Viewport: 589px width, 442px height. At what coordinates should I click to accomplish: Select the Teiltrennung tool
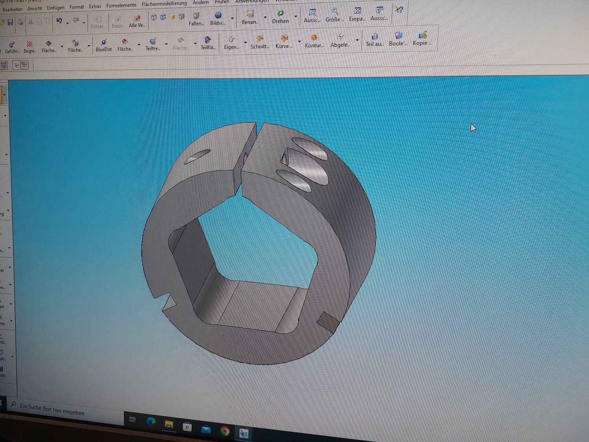pyautogui.click(x=152, y=42)
